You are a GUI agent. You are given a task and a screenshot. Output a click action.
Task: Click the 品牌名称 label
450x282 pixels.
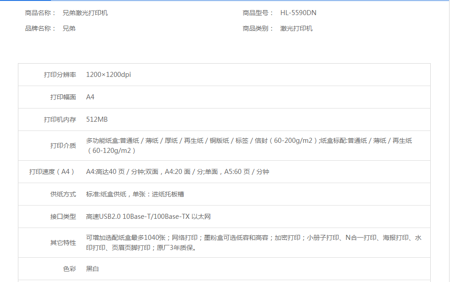(40, 28)
